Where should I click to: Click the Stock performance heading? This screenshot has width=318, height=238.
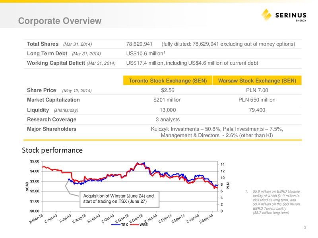[x=52, y=150]
